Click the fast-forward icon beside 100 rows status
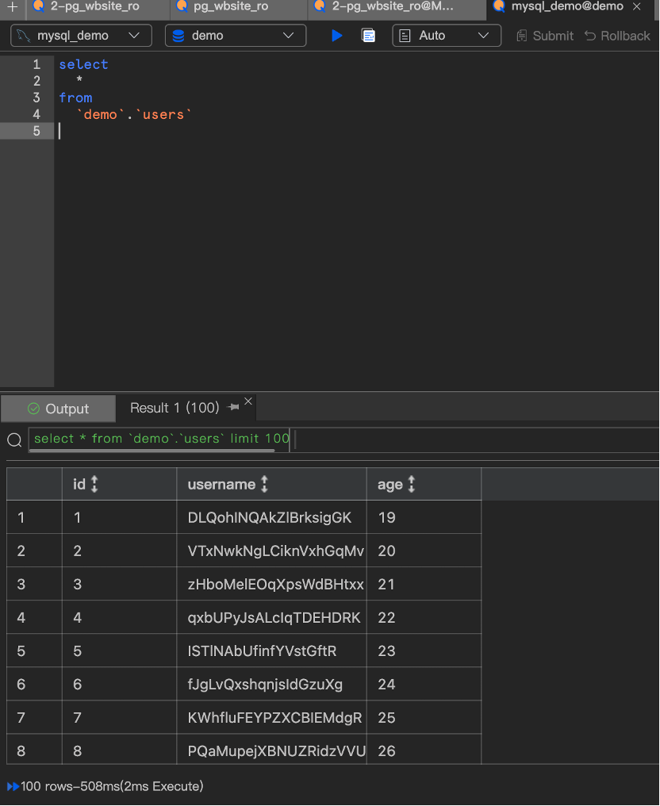Image resolution: width=660 pixels, height=806 pixels. [13, 786]
